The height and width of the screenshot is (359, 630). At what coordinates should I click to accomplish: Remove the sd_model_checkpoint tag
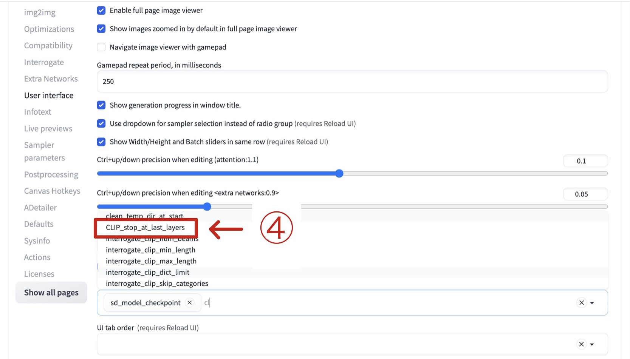click(190, 303)
